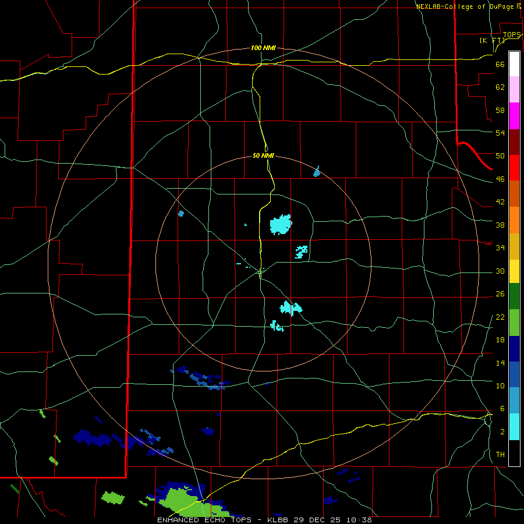Image resolution: width=524 pixels, height=524 pixels.
Task: Pick the dark orange legend swatch
Action: (x=514, y=193)
